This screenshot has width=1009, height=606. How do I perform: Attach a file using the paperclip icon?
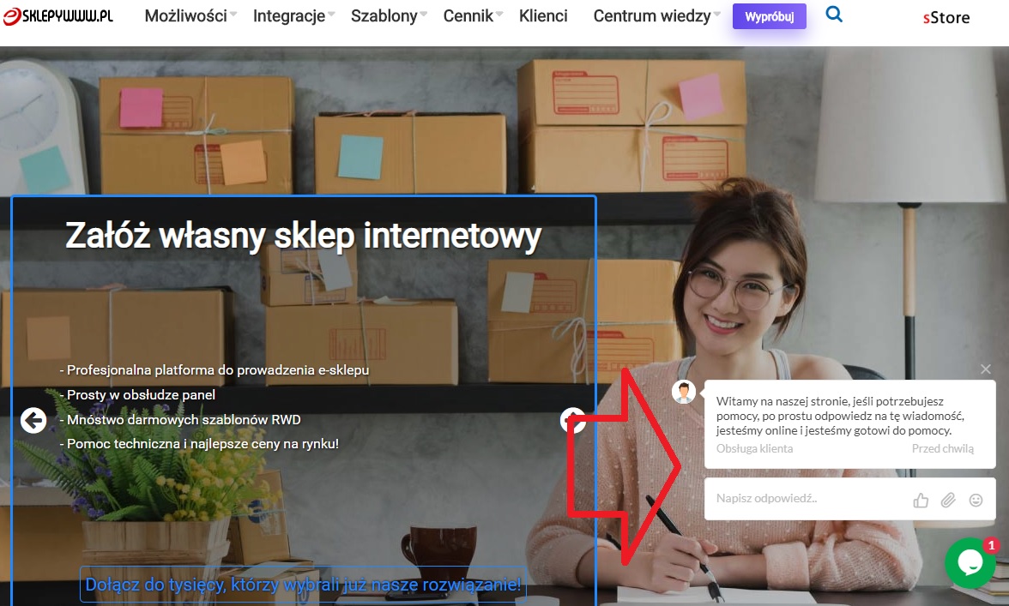949,500
